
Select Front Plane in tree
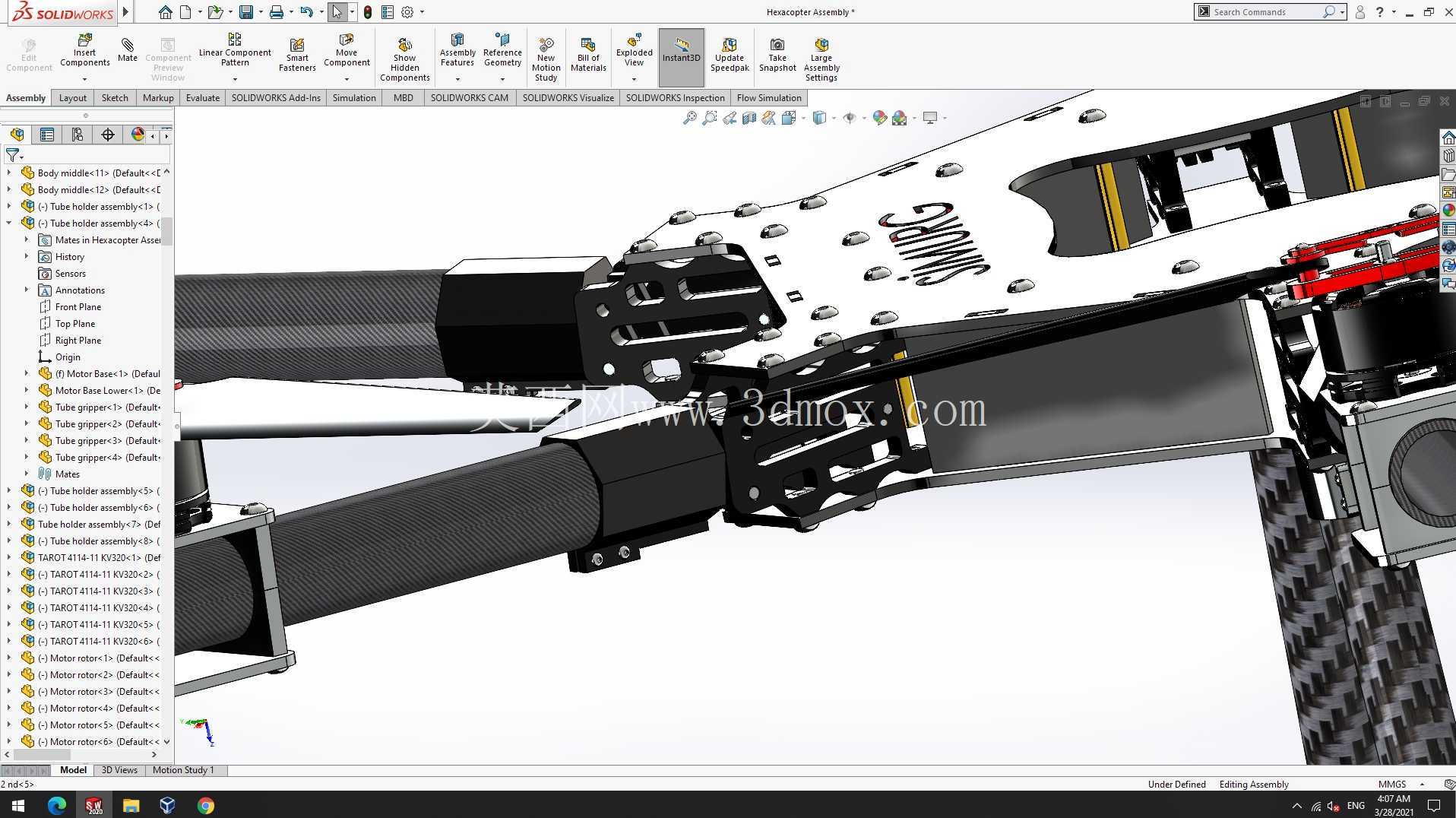[x=78, y=306]
